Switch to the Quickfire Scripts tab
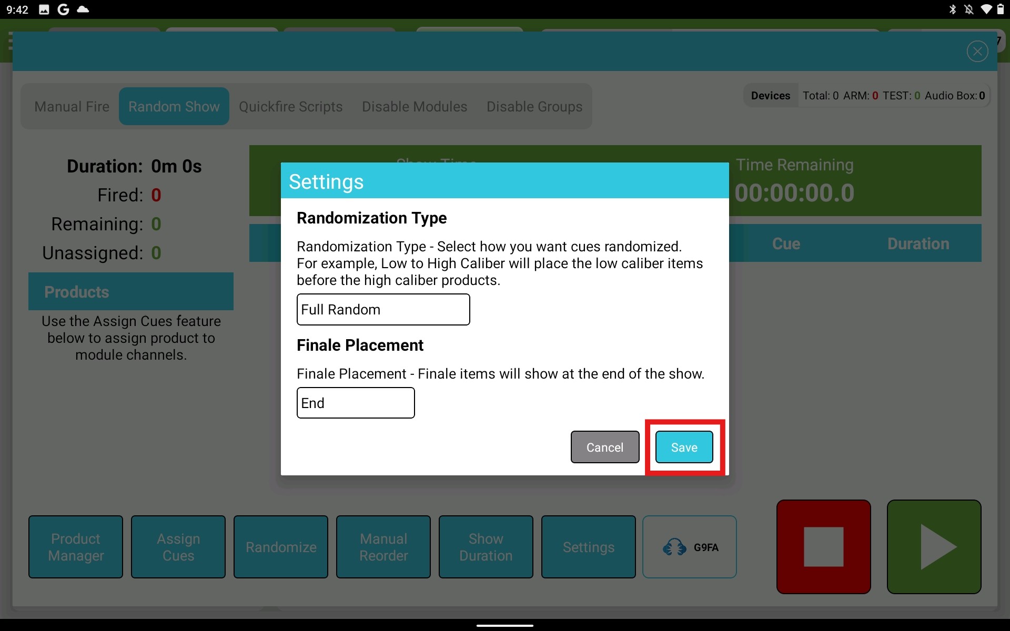The width and height of the screenshot is (1010, 631). point(291,106)
